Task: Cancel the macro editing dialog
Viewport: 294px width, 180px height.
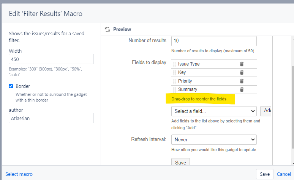Action: coord(284,174)
